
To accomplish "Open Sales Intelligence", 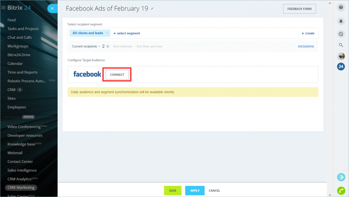I will click(x=22, y=170).
